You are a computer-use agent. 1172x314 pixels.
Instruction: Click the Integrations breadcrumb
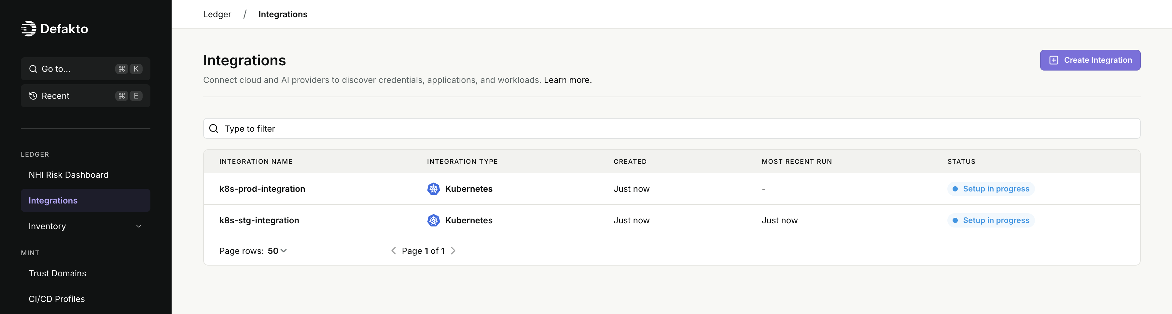[283, 14]
